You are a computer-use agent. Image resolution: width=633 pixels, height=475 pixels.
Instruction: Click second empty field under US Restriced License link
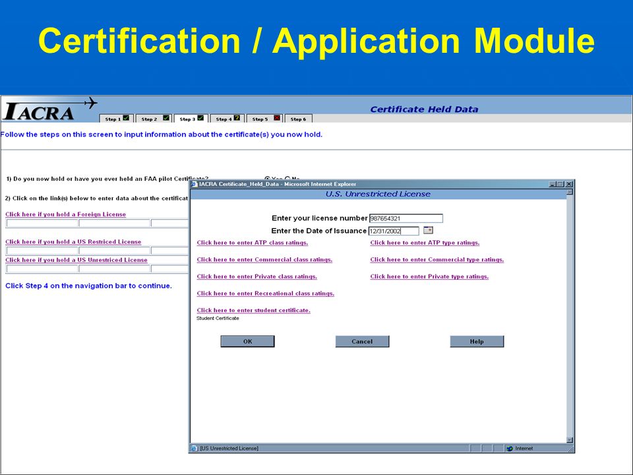click(114, 251)
